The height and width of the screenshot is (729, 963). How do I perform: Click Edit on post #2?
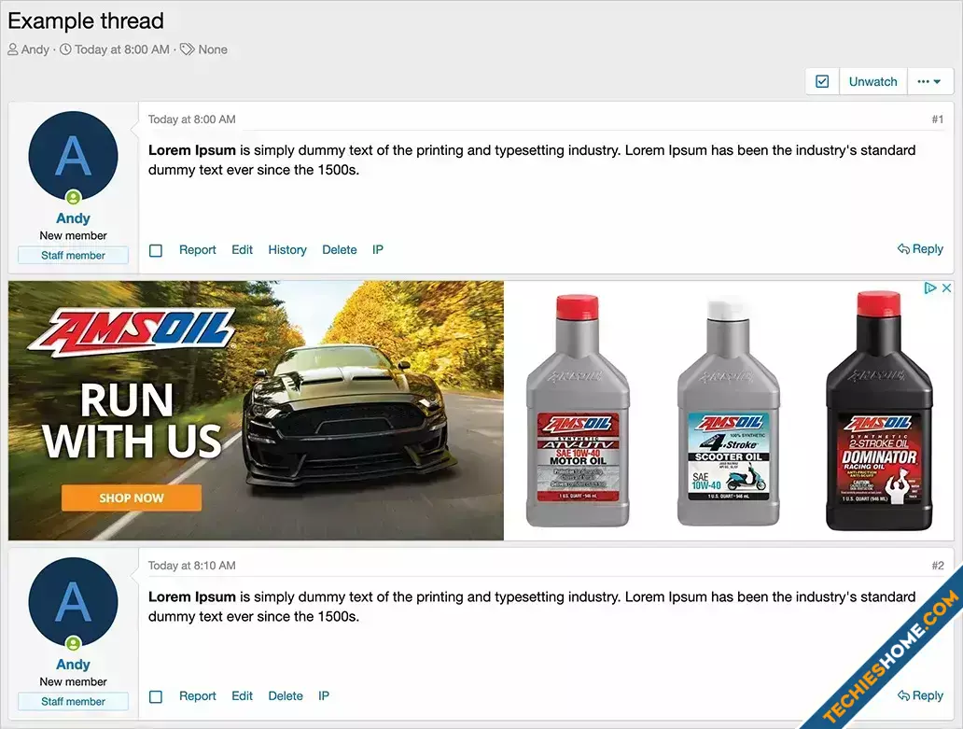click(x=242, y=695)
